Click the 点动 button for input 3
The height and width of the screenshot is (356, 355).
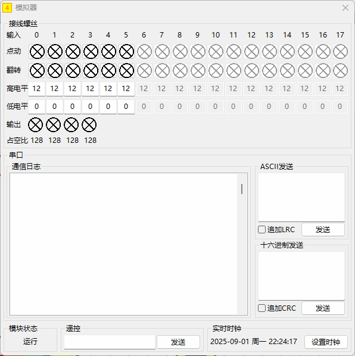pos(91,52)
